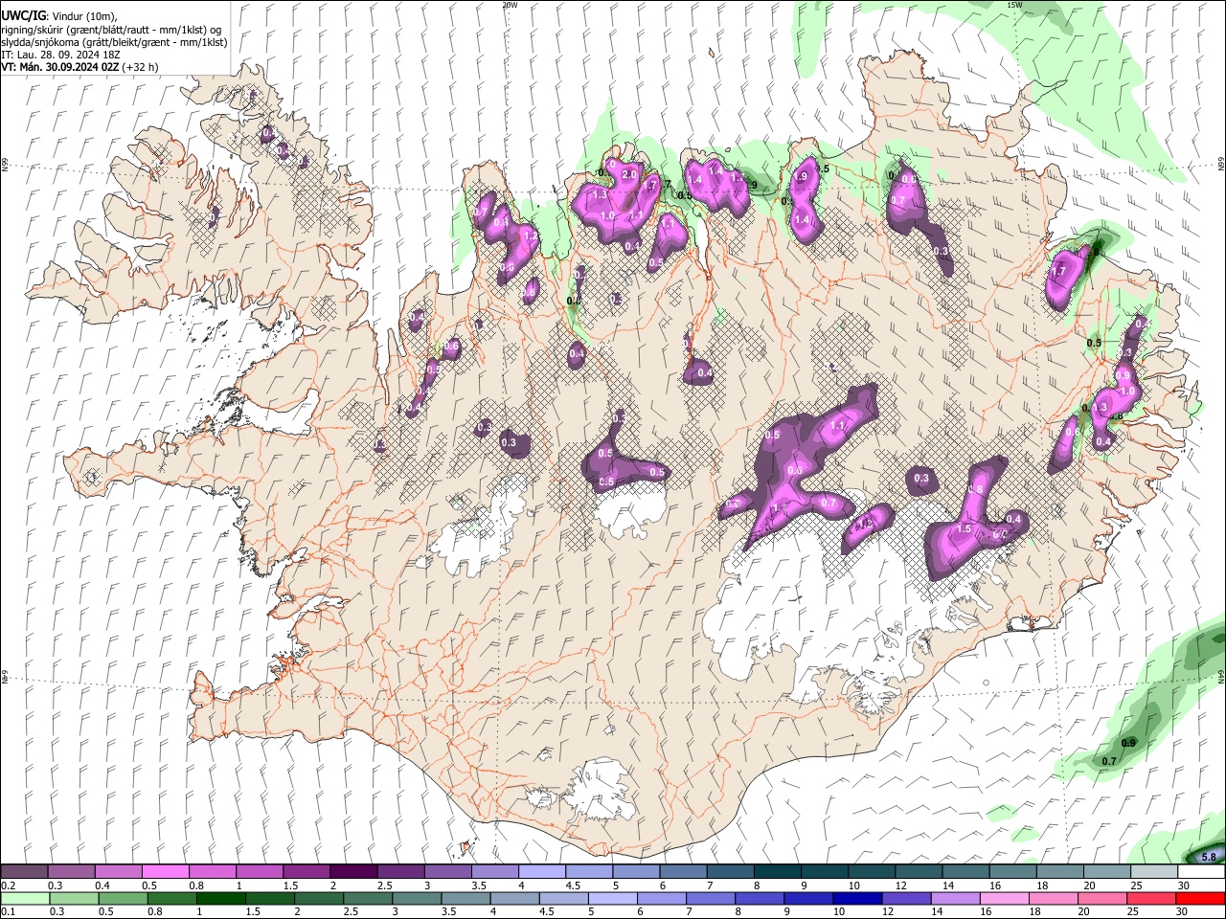This screenshot has height=919, width=1226.
Task: Click the top-row legend swatch labeled 0.2
Action: (x=25, y=872)
